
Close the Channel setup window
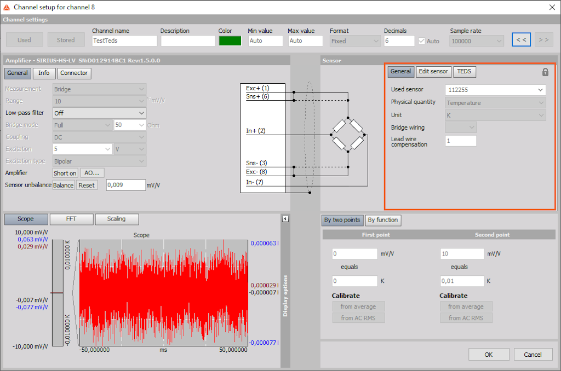tap(552, 7)
